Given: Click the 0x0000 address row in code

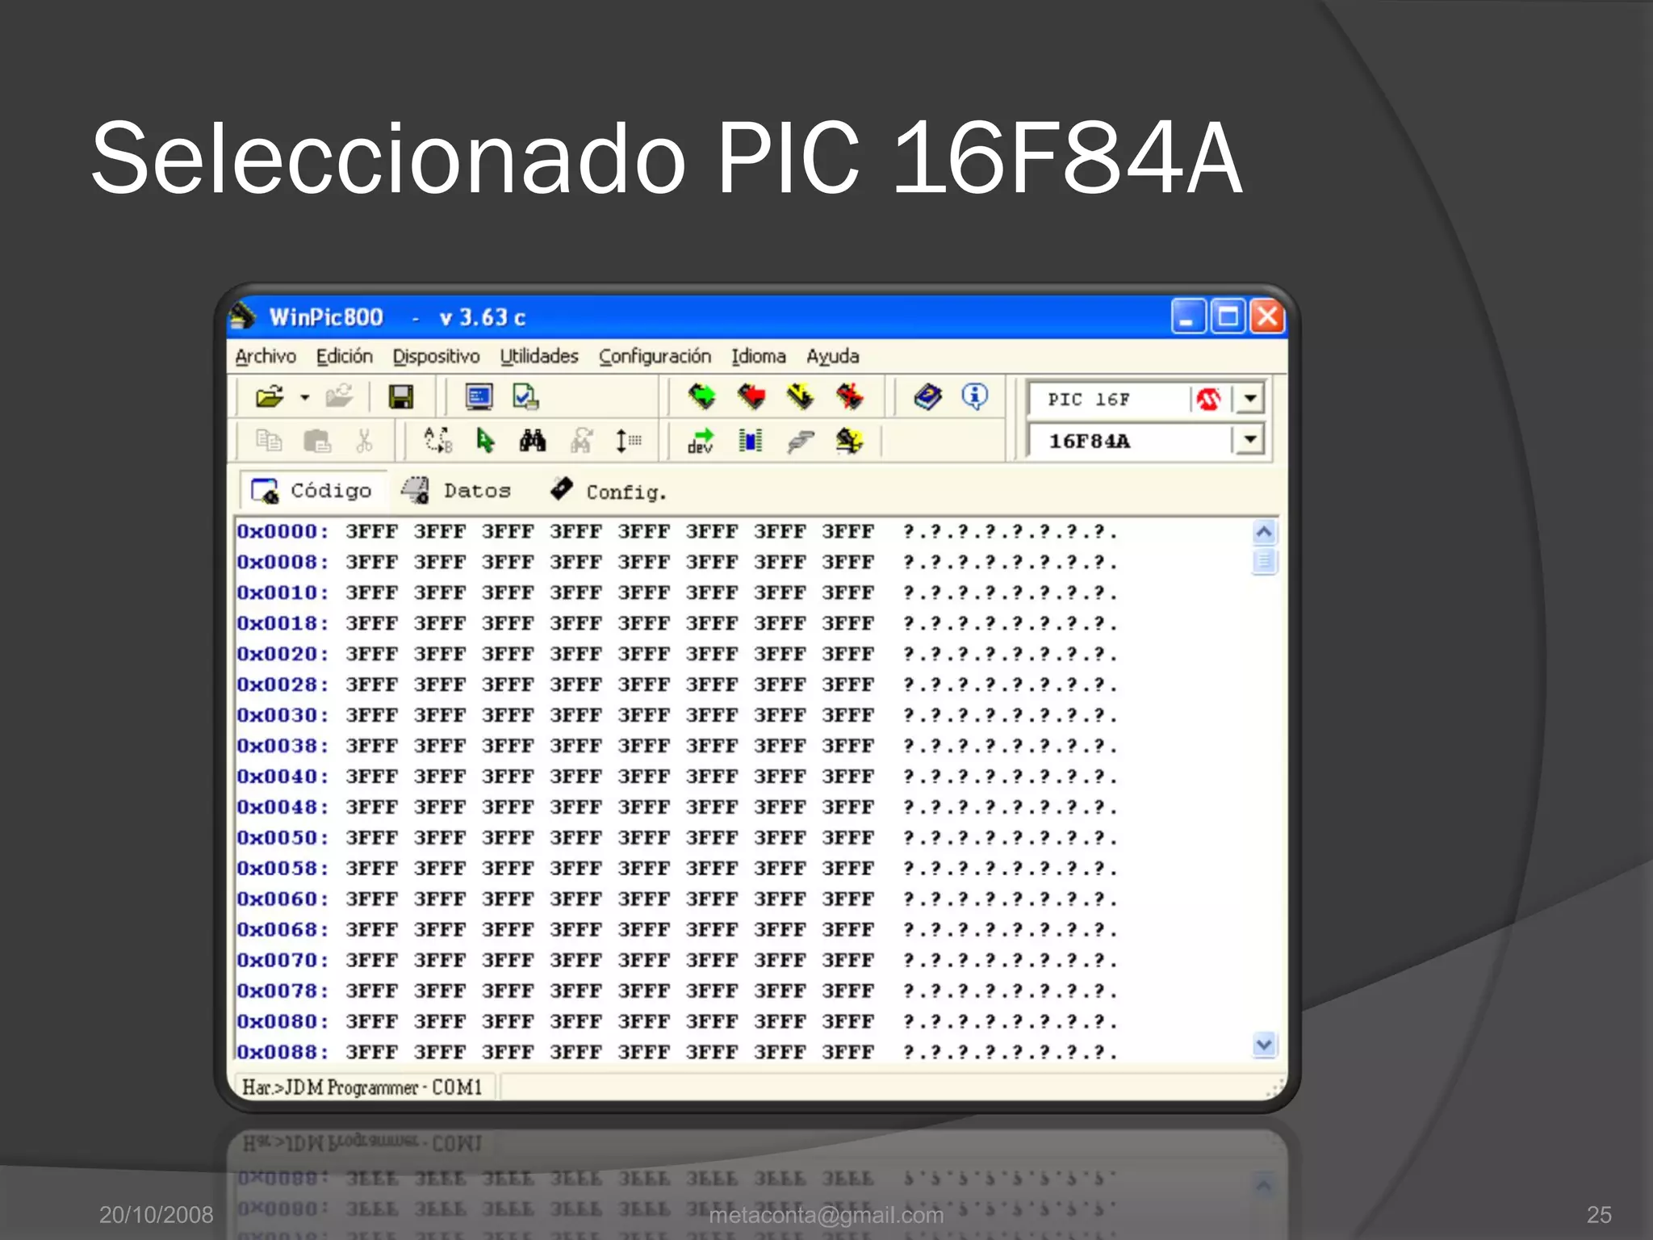Looking at the screenshot, I should (282, 531).
